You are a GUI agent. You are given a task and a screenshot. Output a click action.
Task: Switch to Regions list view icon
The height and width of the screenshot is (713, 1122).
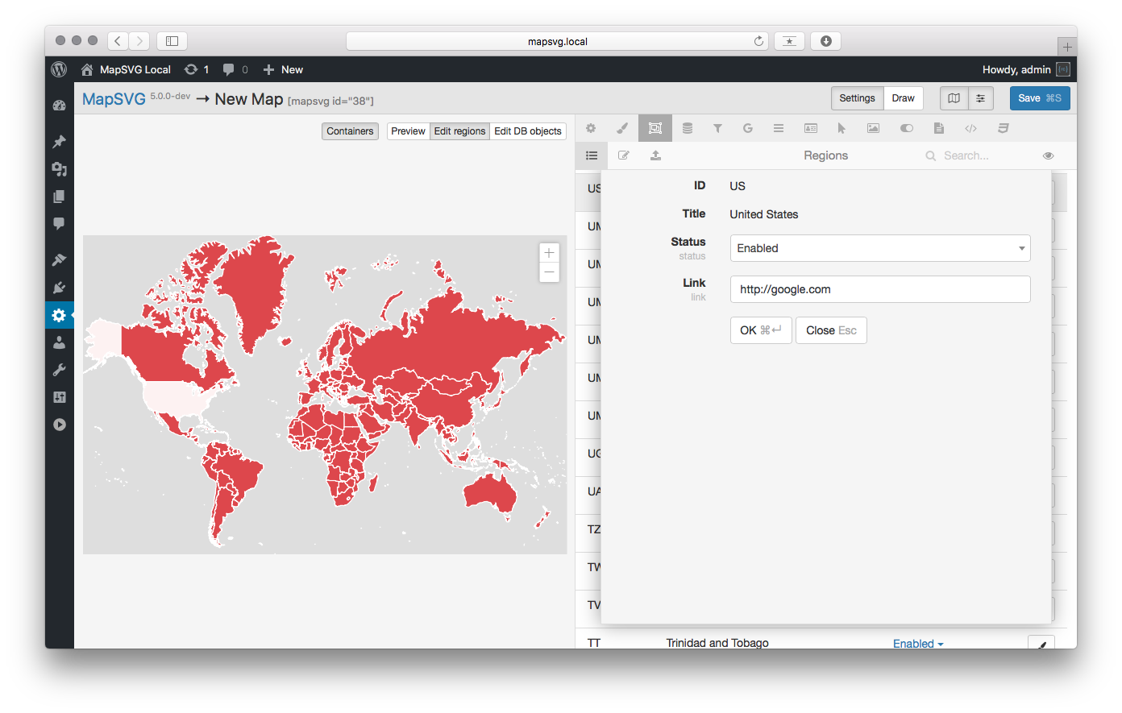tap(592, 155)
